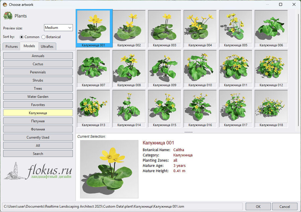Viewport: 301px width, 212px height.
Task: Show Currently Used plants
Action: click(x=38, y=137)
